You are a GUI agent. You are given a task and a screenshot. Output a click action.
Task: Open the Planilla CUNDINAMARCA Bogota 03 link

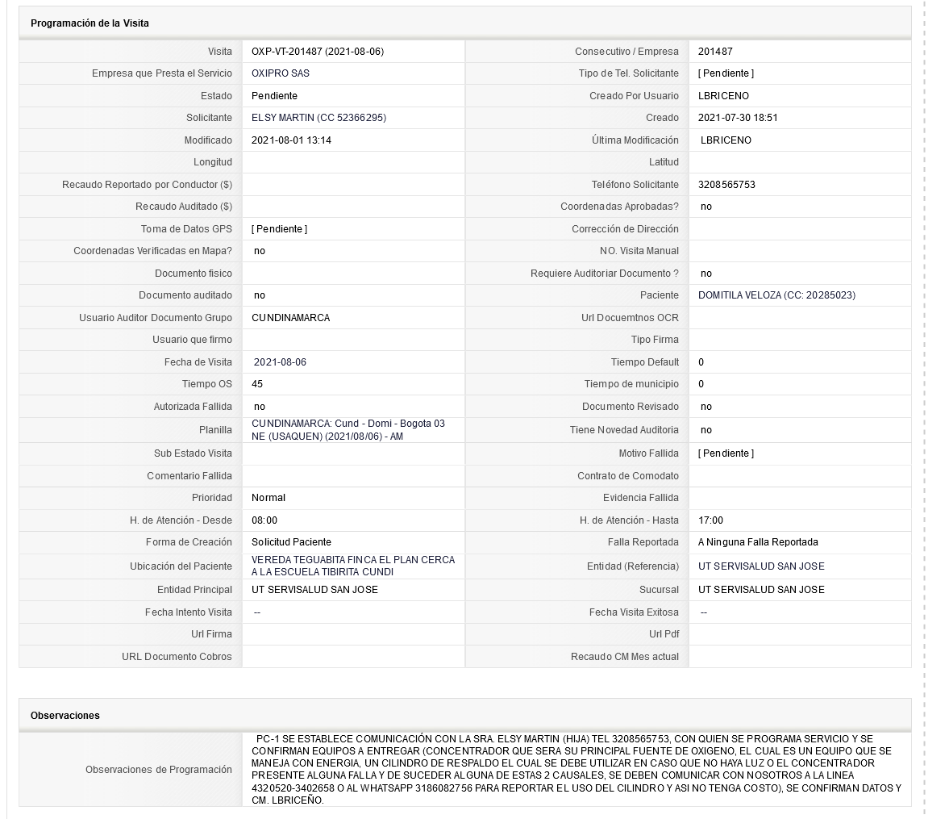coord(348,429)
